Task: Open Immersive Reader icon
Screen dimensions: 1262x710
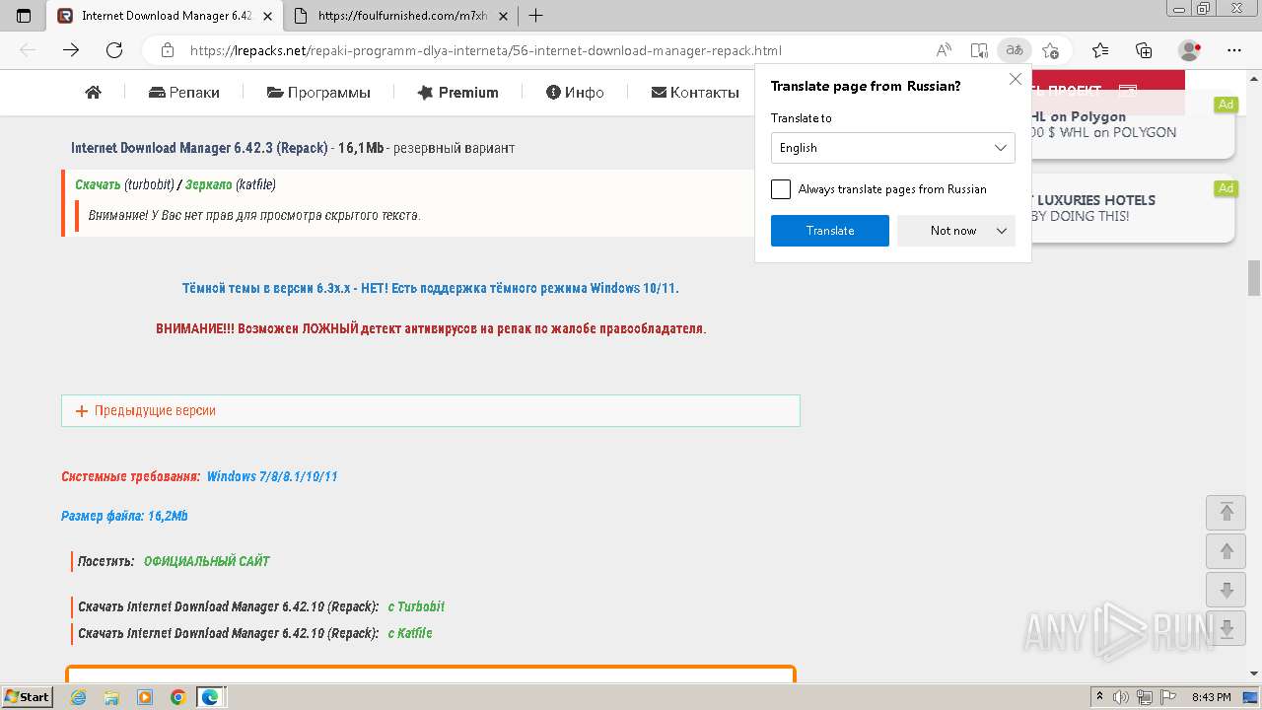Action: (x=979, y=50)
